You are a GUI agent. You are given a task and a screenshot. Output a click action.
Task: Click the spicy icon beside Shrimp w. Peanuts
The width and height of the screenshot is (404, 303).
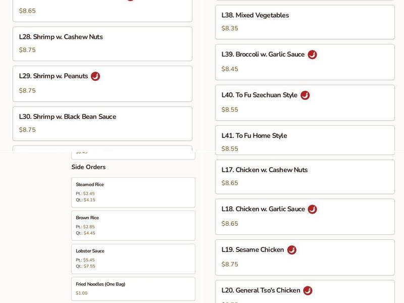point(95,76)
